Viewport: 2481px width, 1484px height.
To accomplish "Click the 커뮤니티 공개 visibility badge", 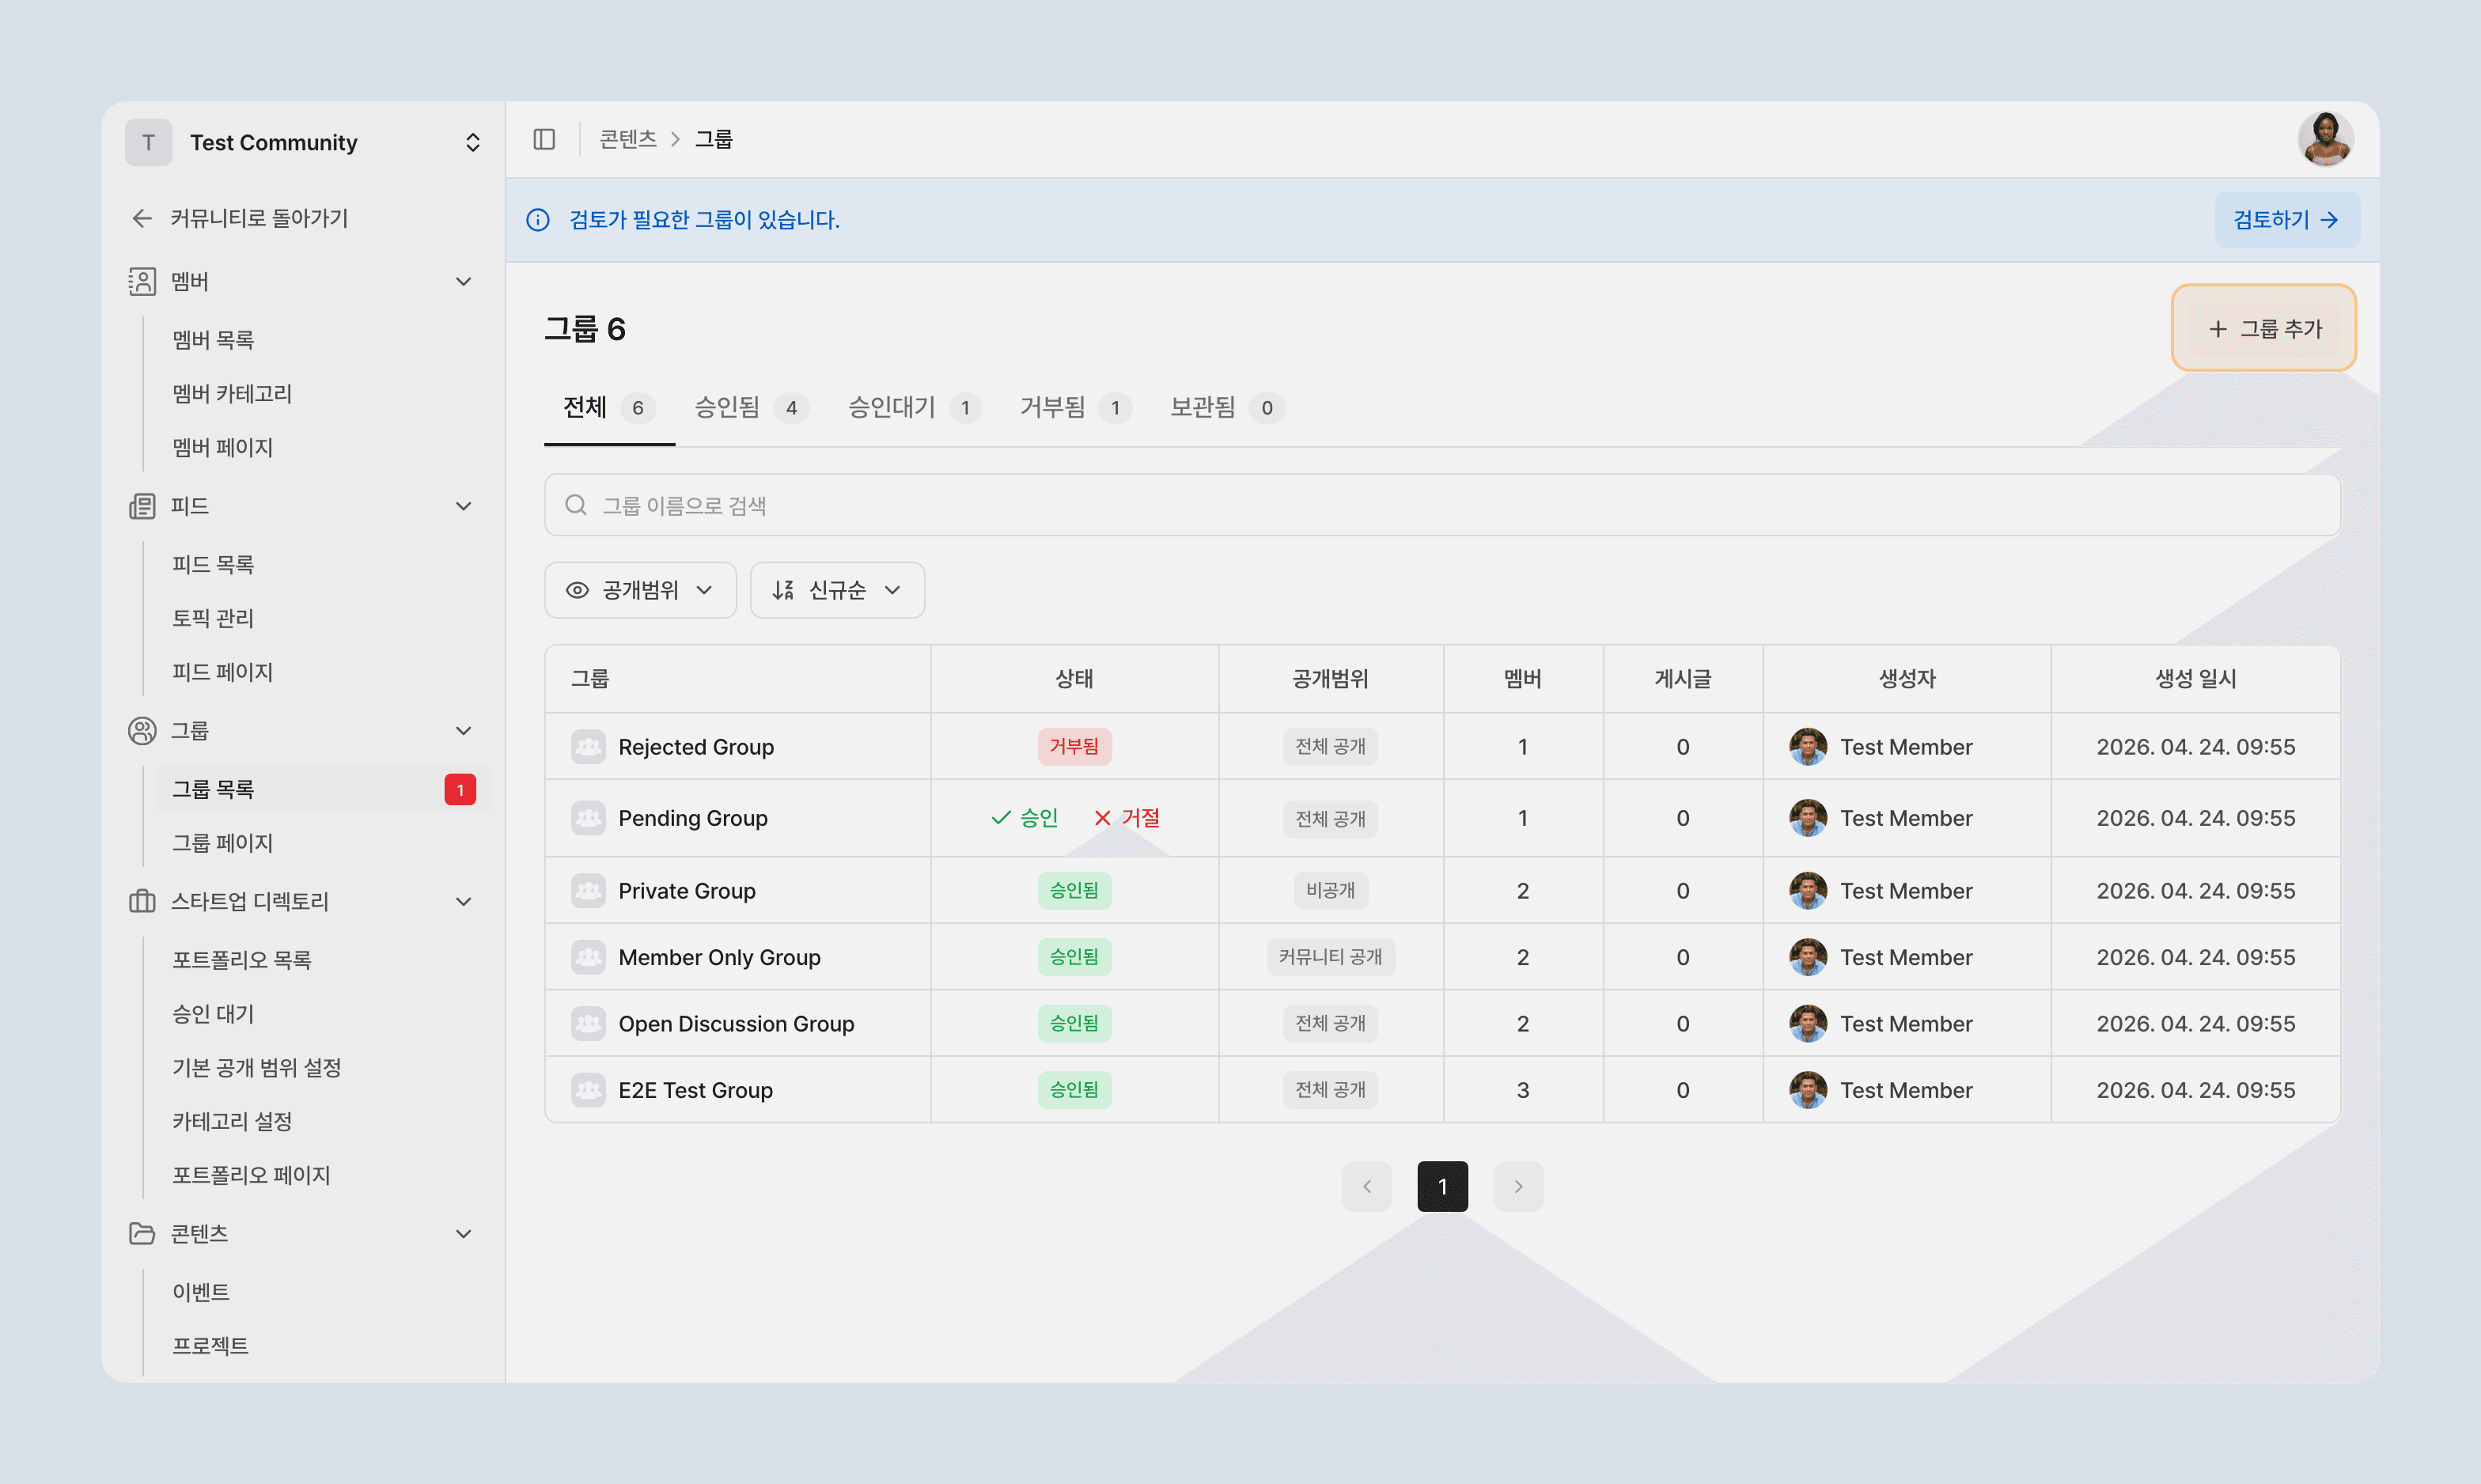I will click(1330, 957).
